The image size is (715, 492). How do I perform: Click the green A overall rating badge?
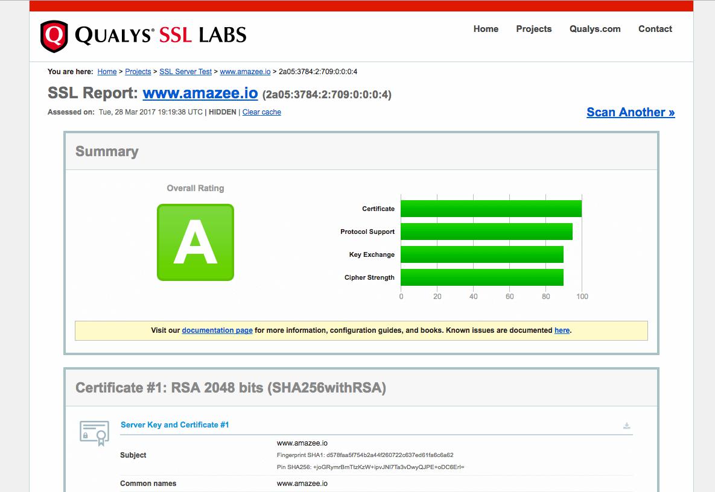tap(195, 242)
